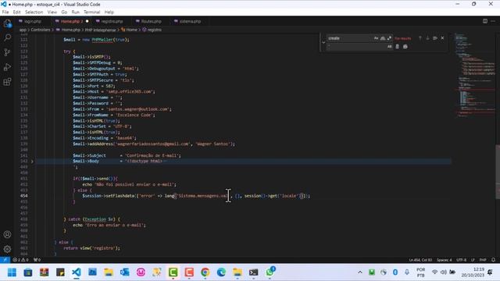The width and height of the screenshot is (500, 281).
Task: Click the Replace single match button
Action: (398, 47)
